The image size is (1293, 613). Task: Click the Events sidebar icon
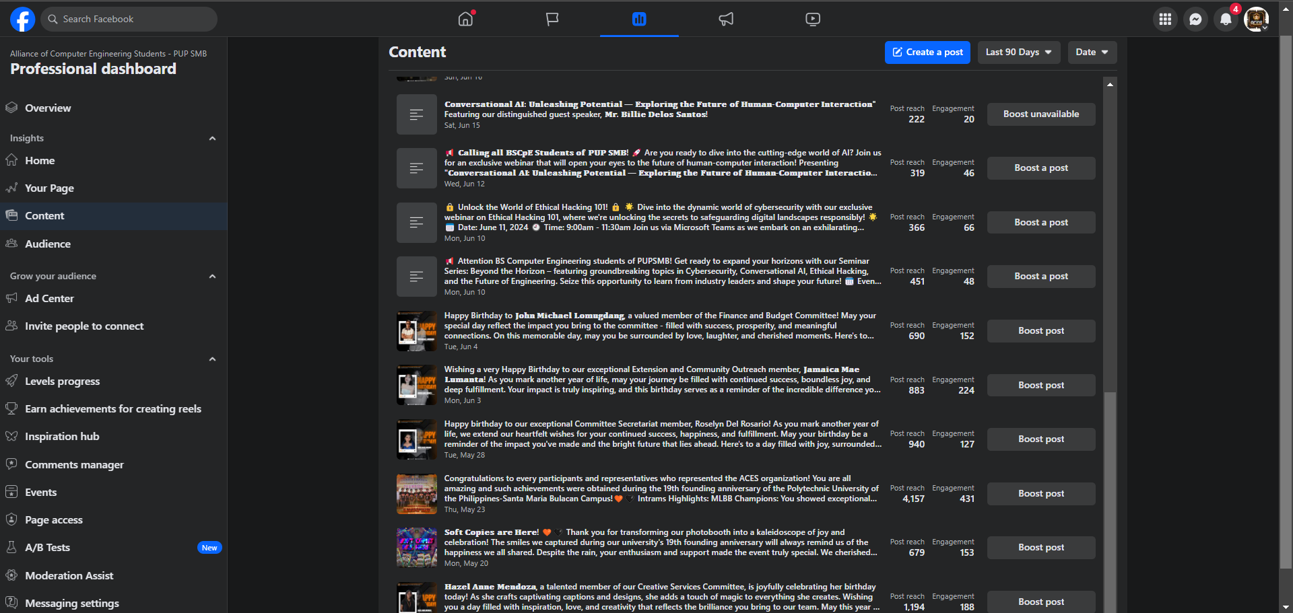[11, 492]
